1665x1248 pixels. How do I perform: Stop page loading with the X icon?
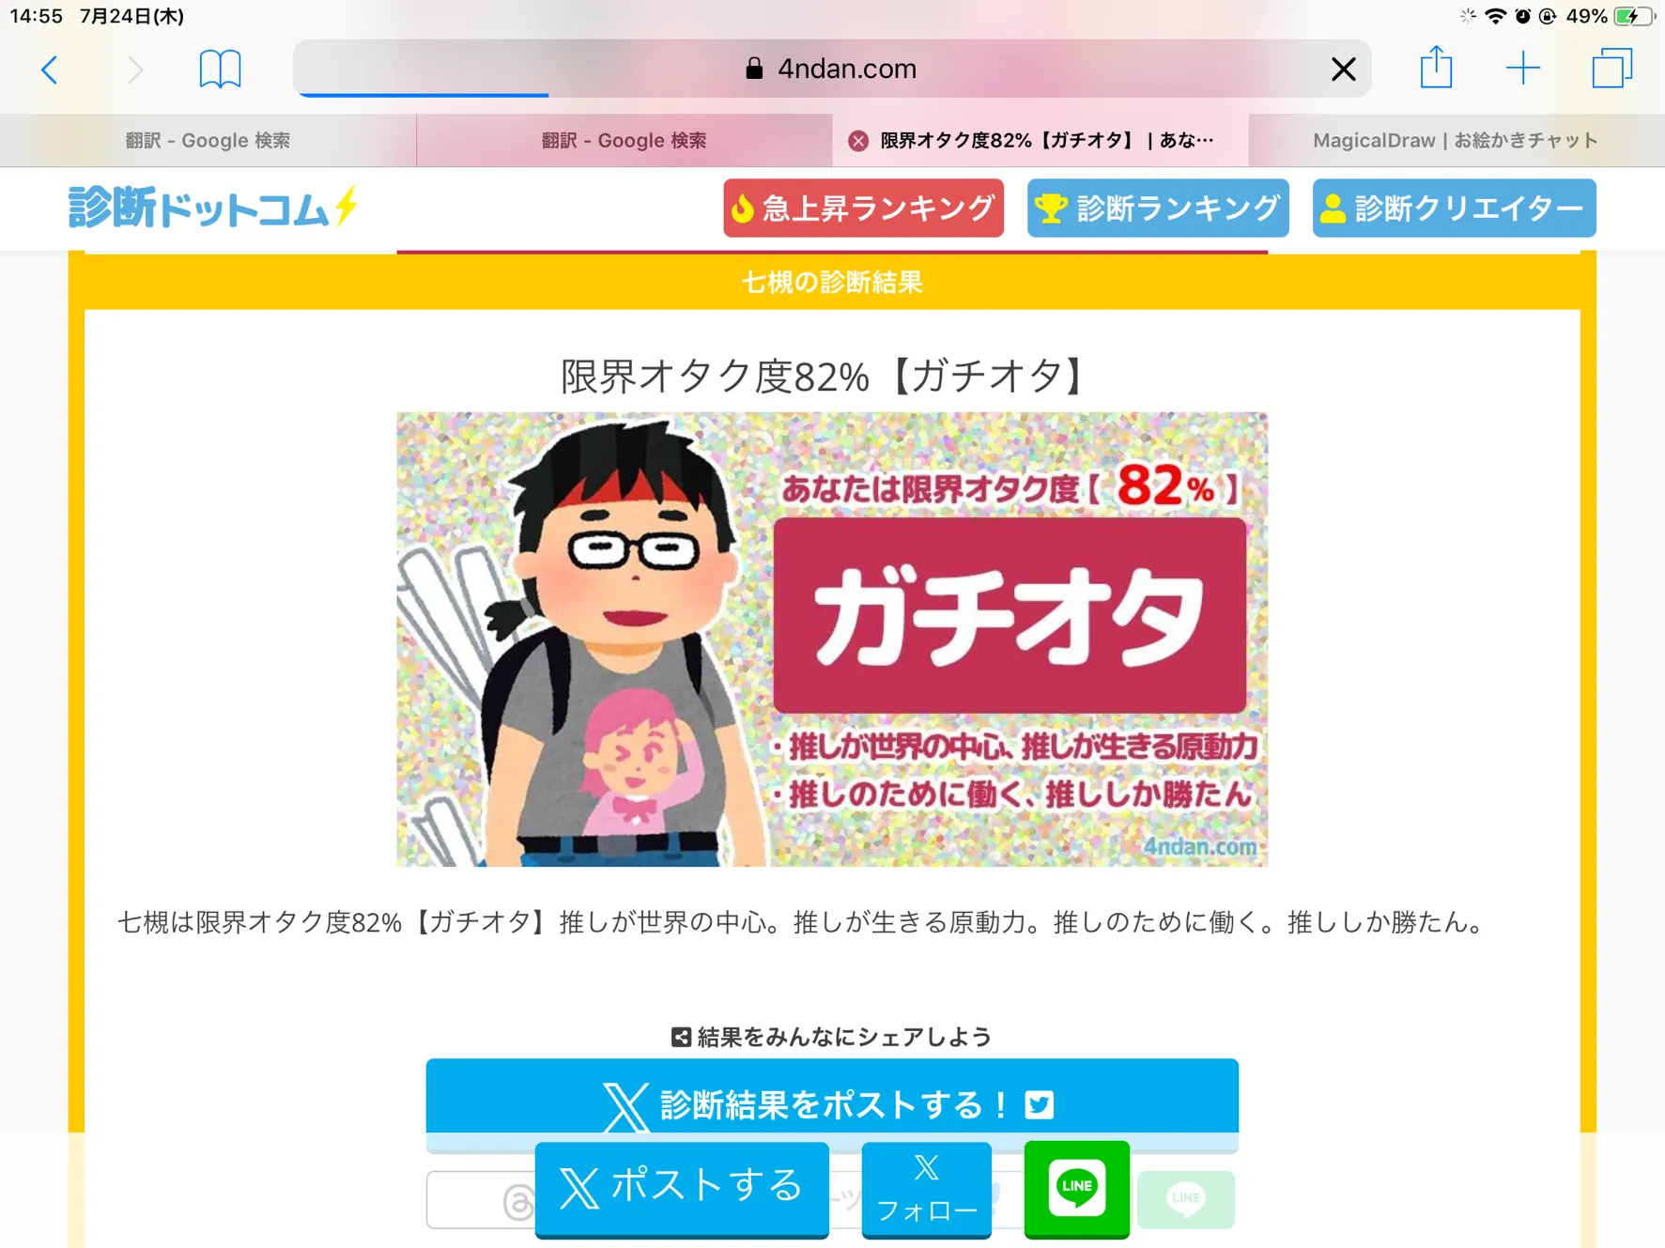(x=1343, y=69)
